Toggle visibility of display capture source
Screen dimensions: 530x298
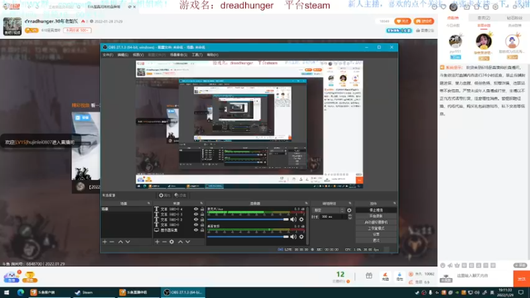[195, 230]
